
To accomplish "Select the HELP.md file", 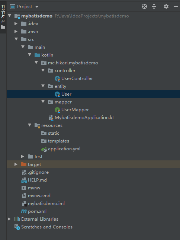I will coord(34,180).
